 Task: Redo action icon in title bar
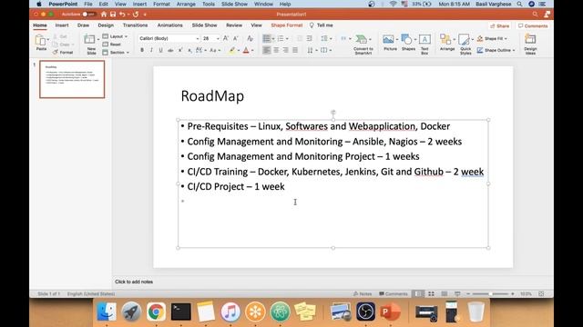click(x=136, y=15)
